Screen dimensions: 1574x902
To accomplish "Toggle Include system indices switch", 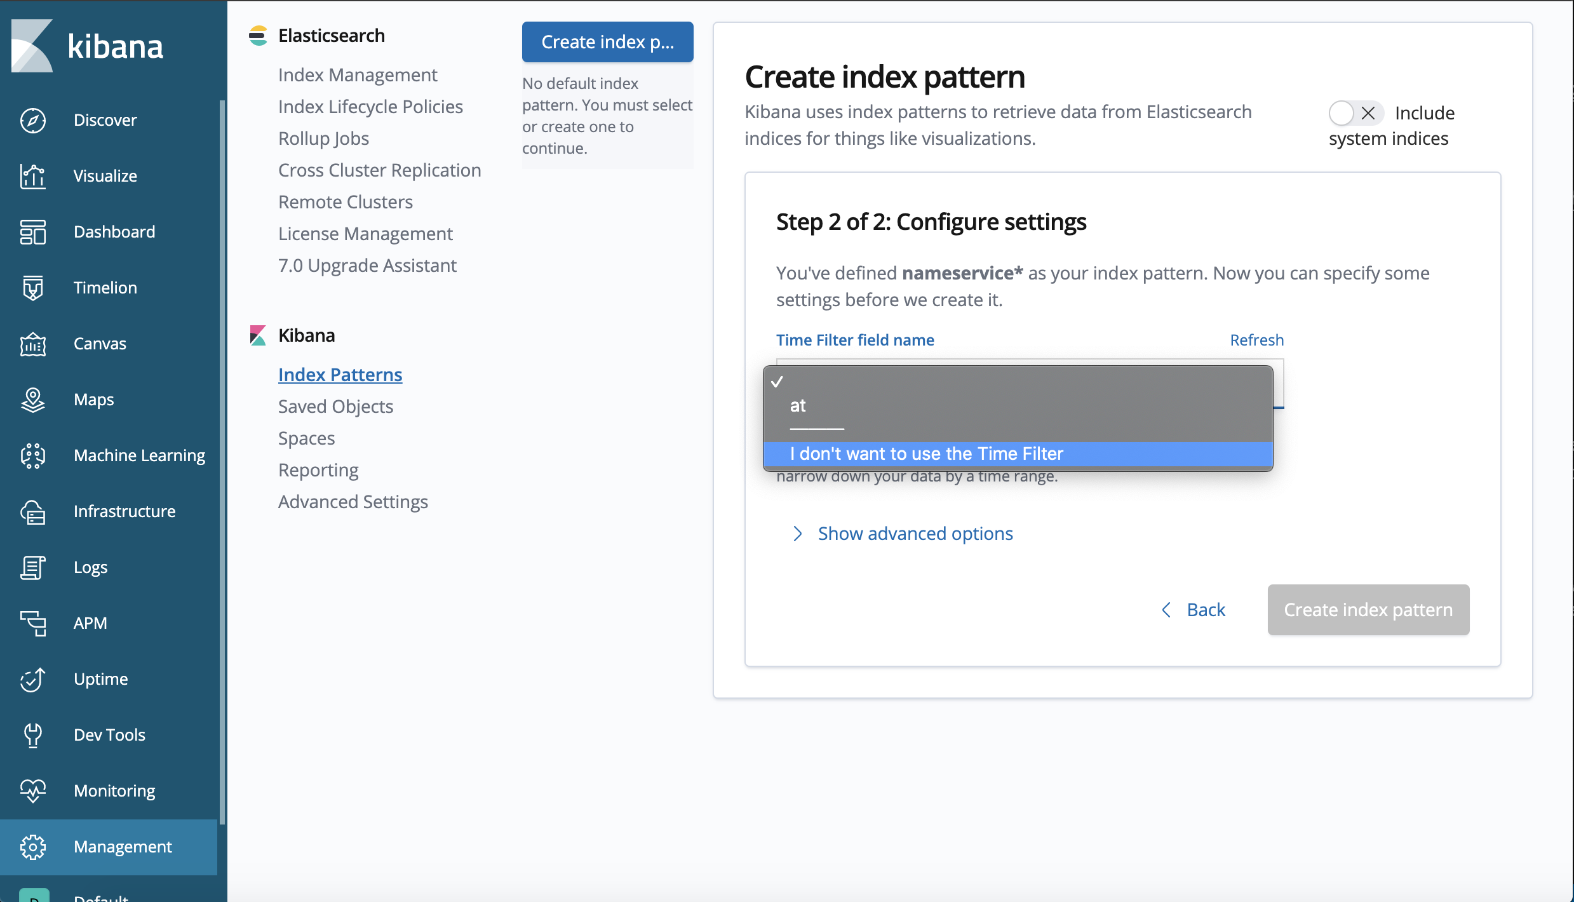I will coord(1355,113).
